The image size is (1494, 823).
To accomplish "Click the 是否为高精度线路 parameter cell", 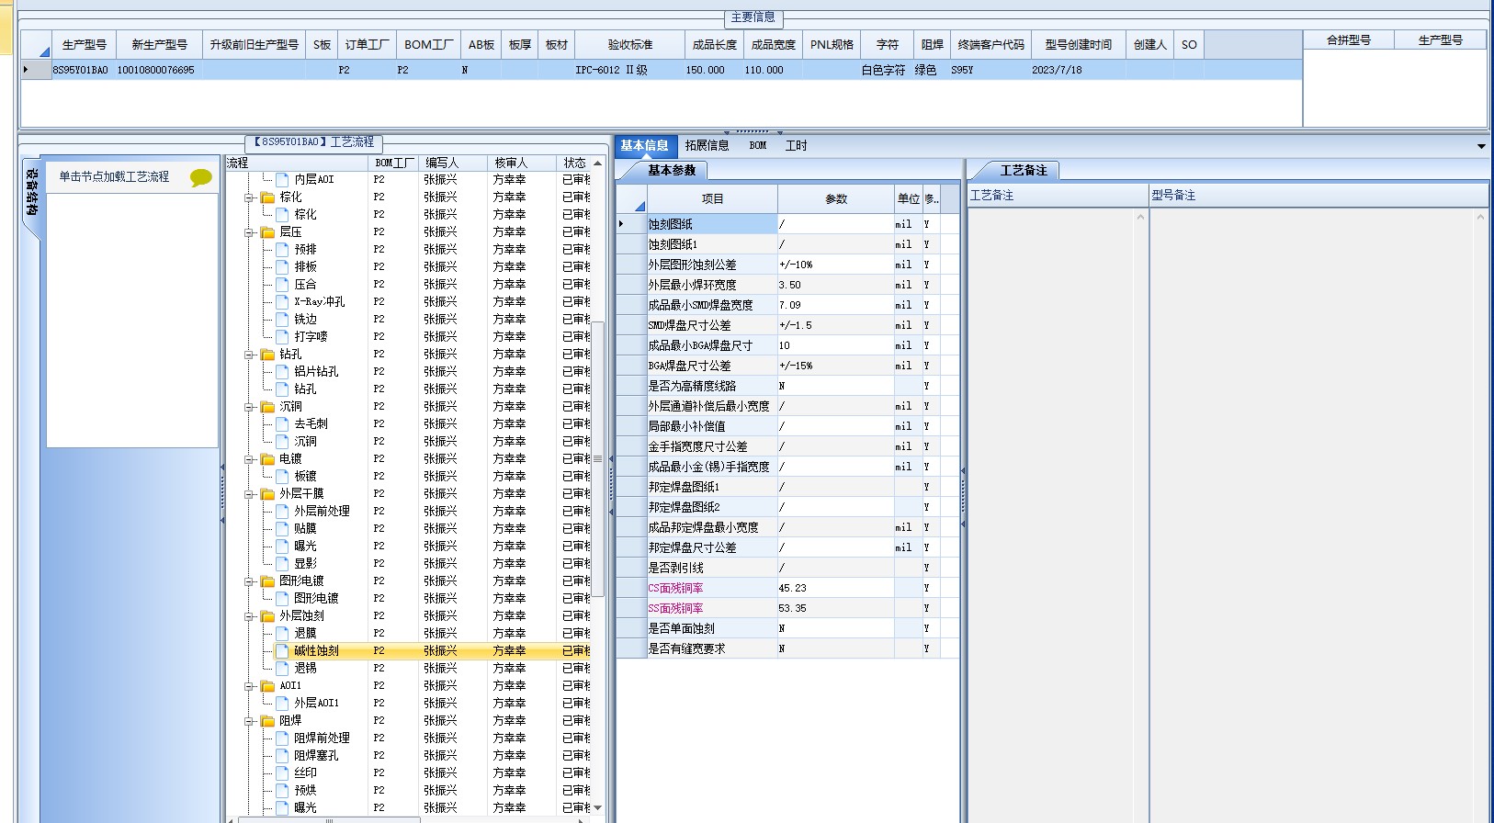I will pyautogui.click(x=711, y=386).
